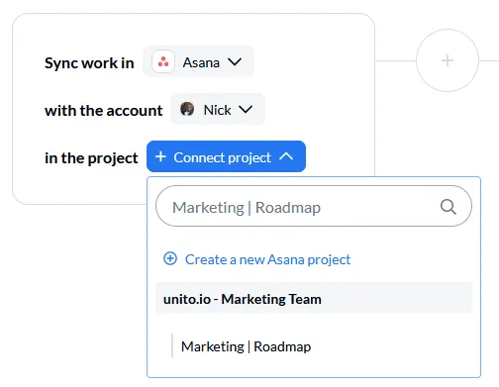The width and height of the screenshot is (499, 387).
Task: Click the Connect project button
Action: pos(226,156)
